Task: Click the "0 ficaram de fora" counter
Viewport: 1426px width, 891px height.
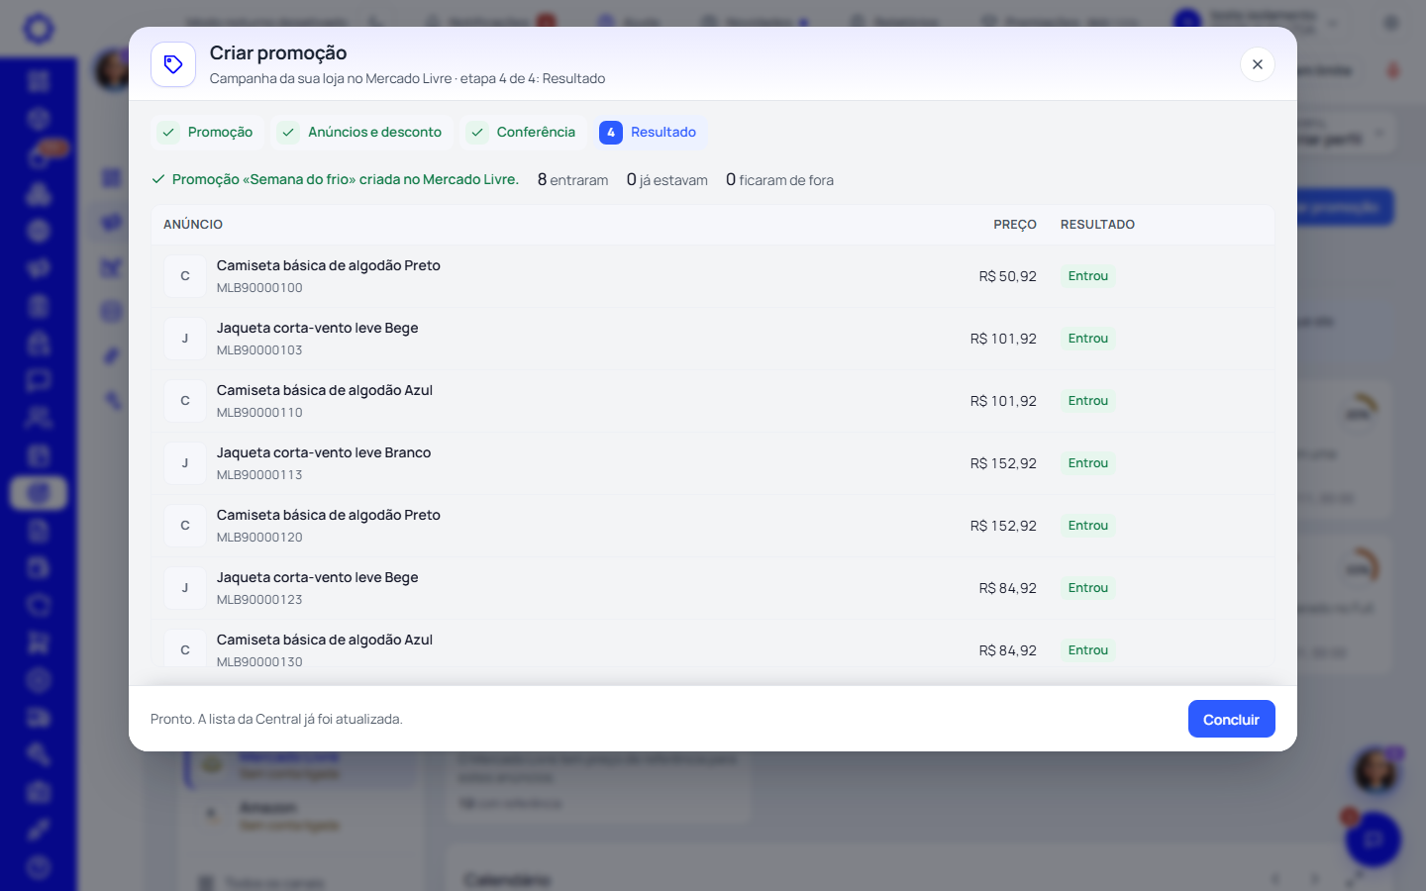Action: [x=779, y=180]
